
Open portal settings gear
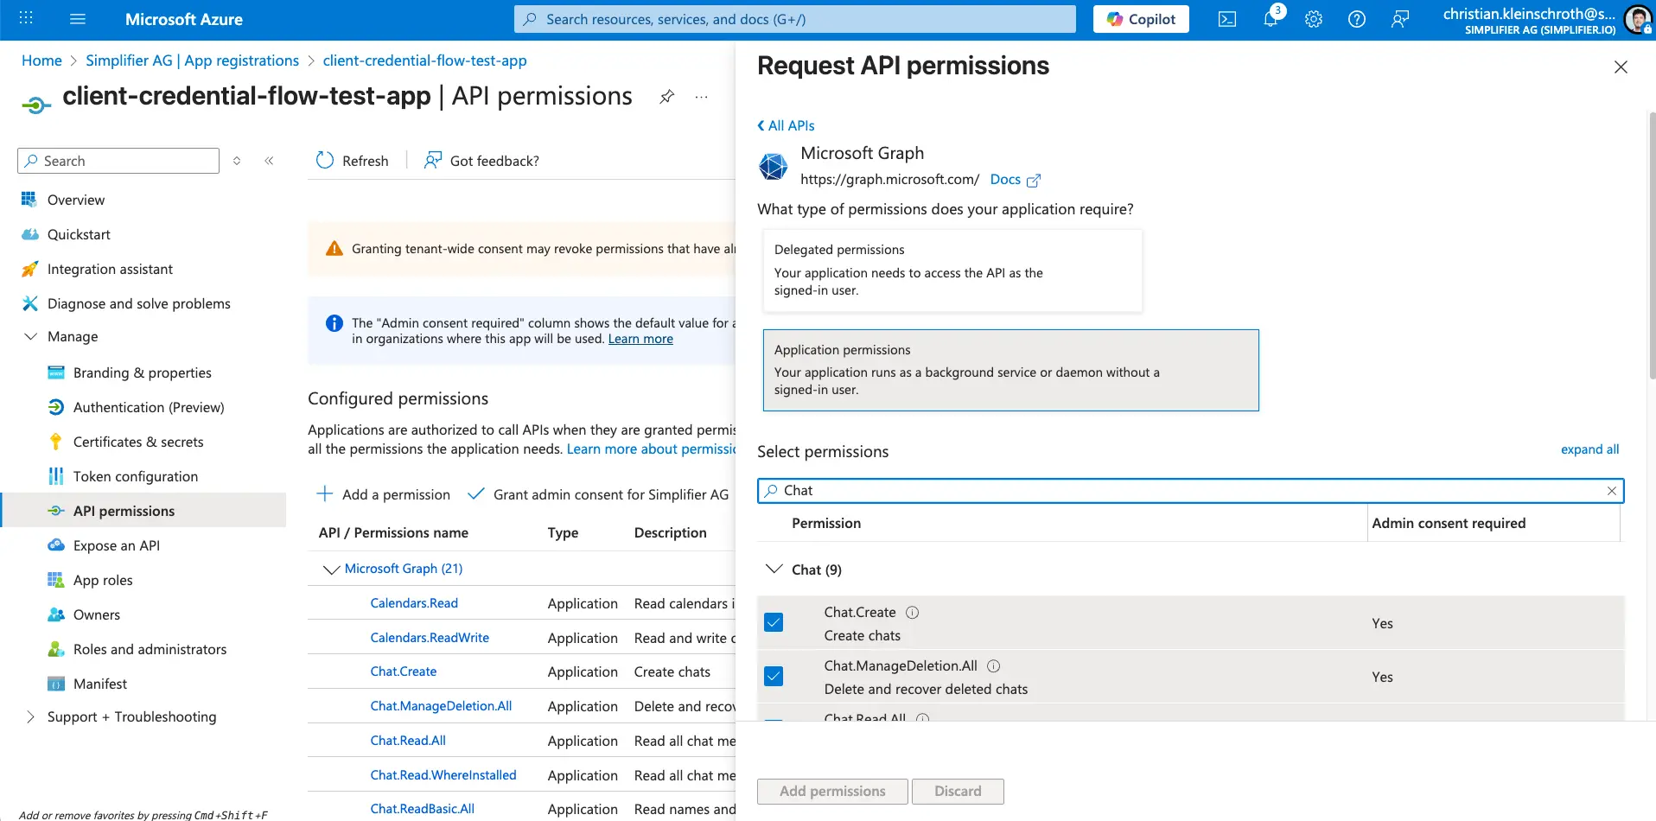[x=1313, y=19]
